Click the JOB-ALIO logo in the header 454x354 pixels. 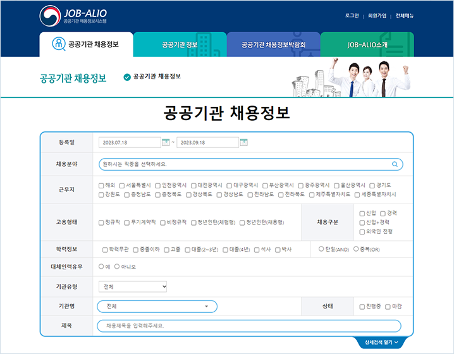[x=75, y=16]
